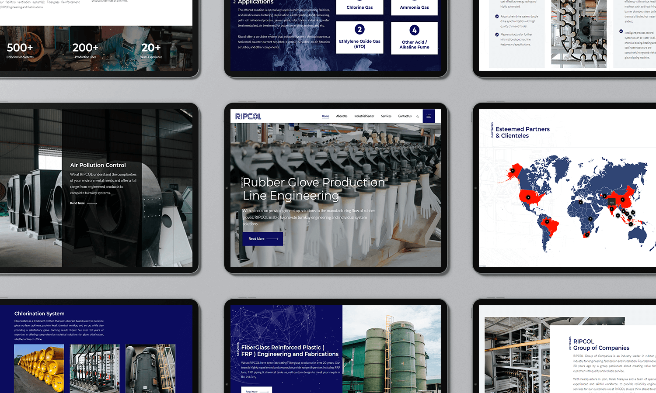
Task: Click checkmark beside Robust chain drive system
Action: click(x=497, y=17)
